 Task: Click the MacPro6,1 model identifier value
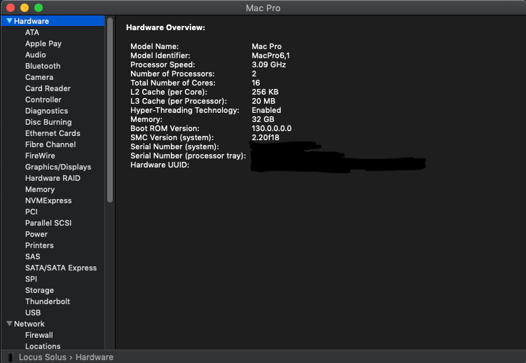point(271,55)
